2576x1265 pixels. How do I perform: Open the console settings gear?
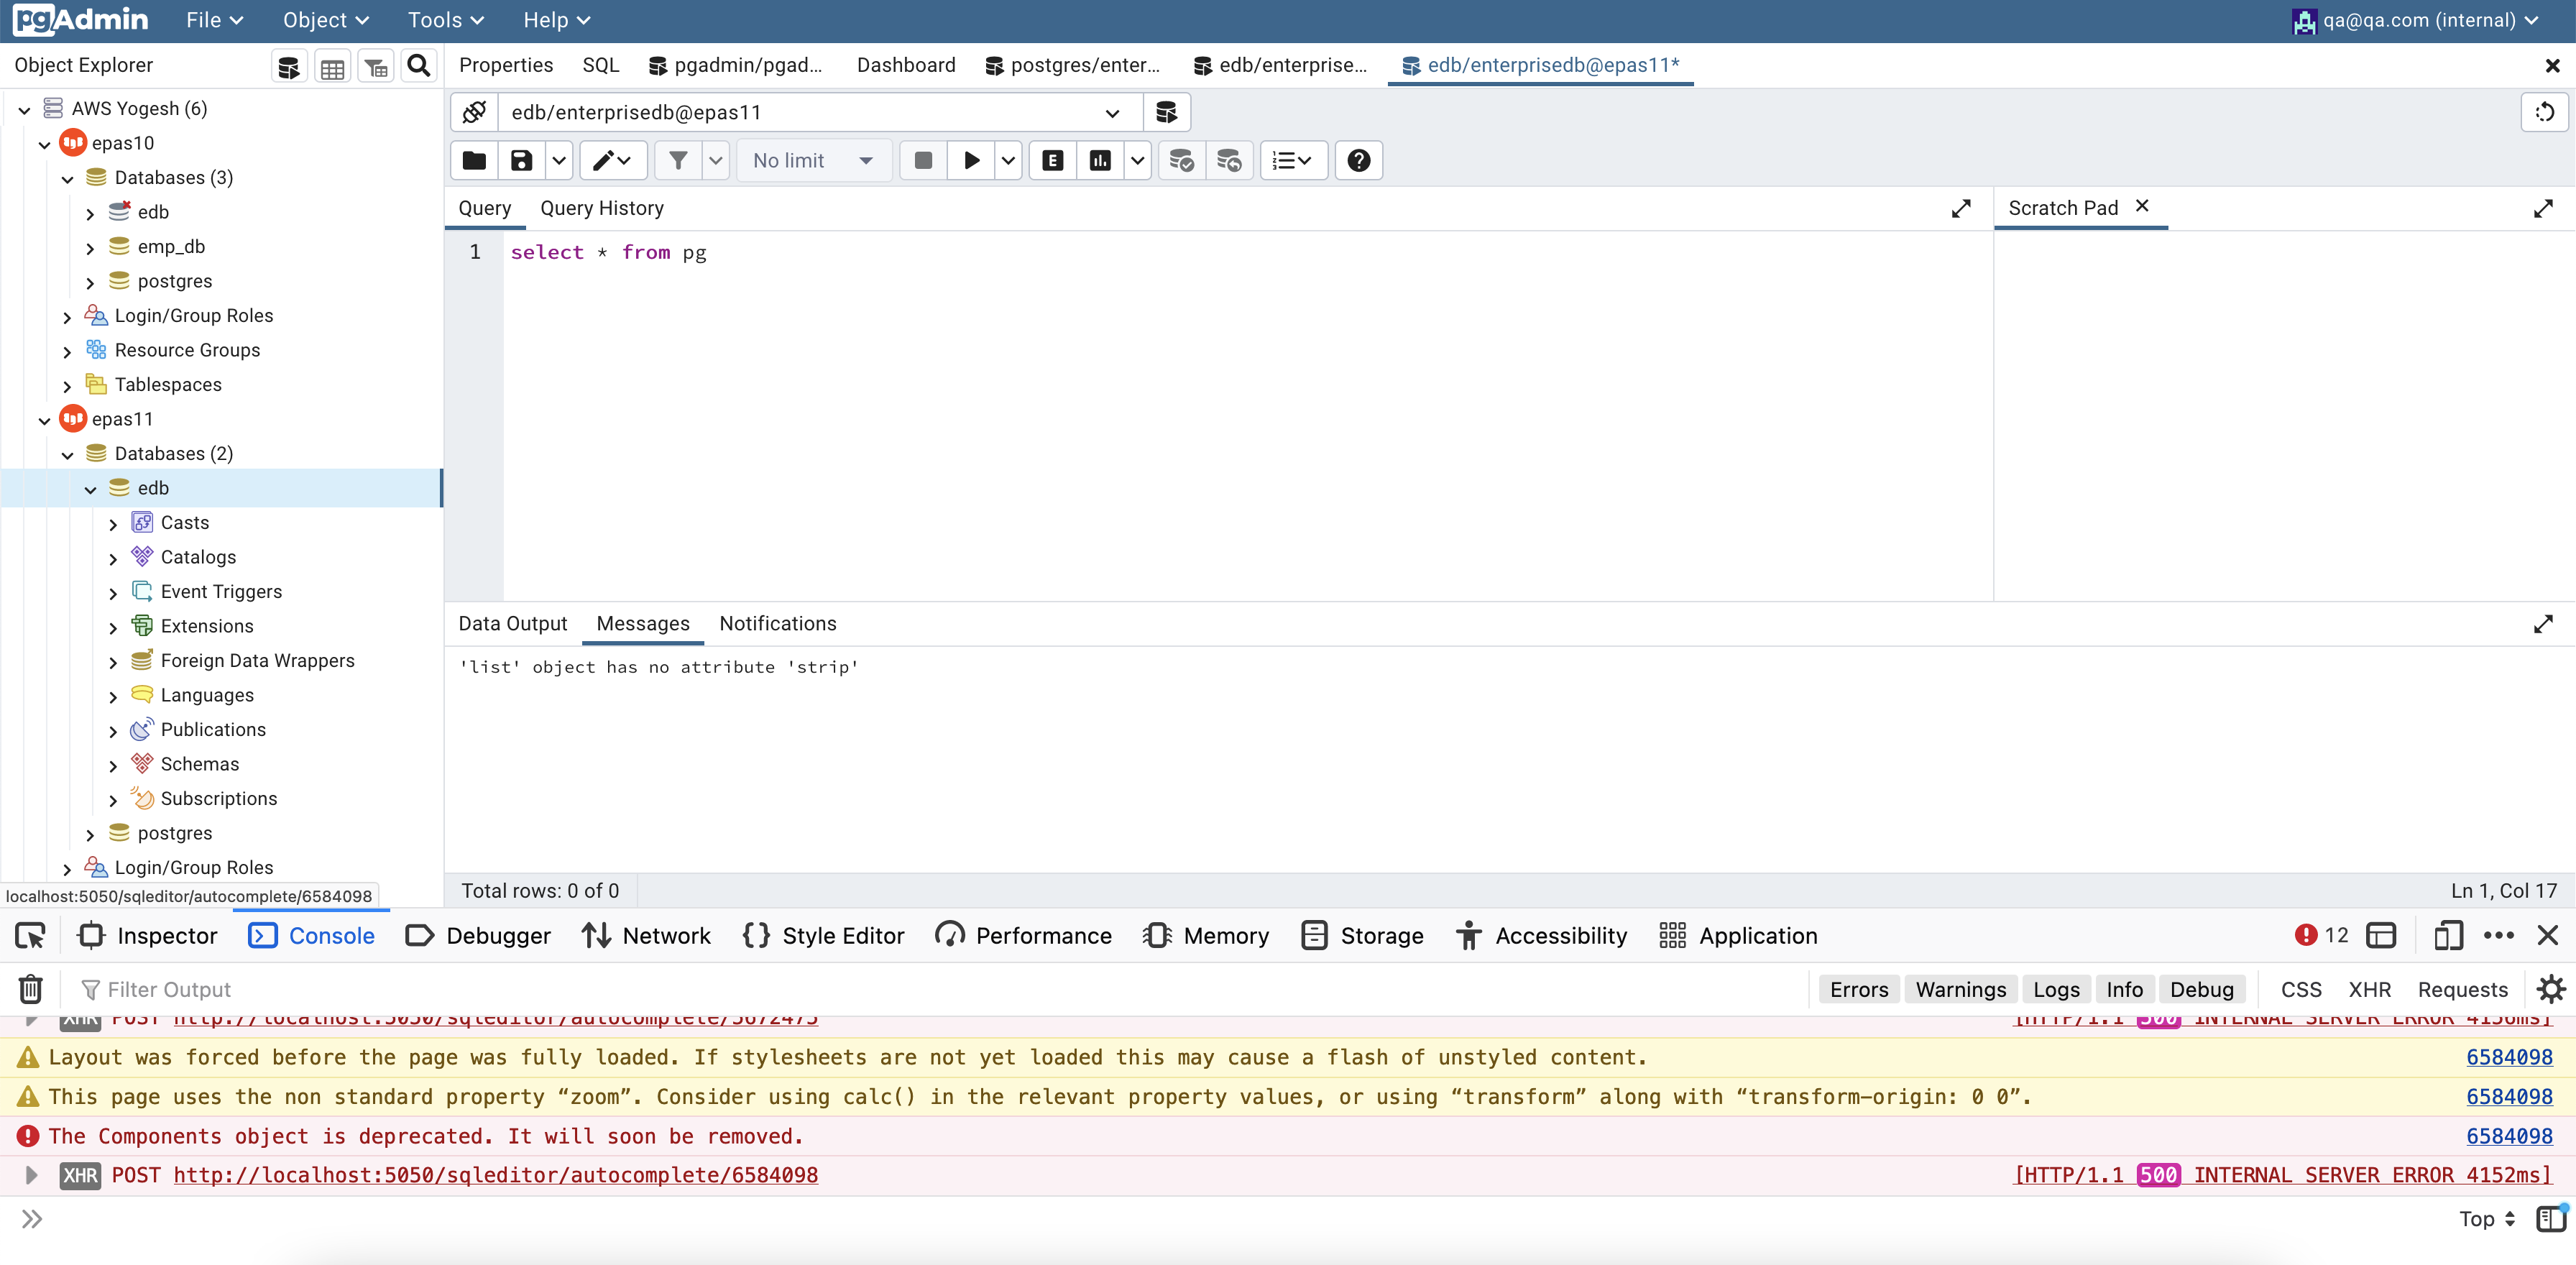[2551, 989]
